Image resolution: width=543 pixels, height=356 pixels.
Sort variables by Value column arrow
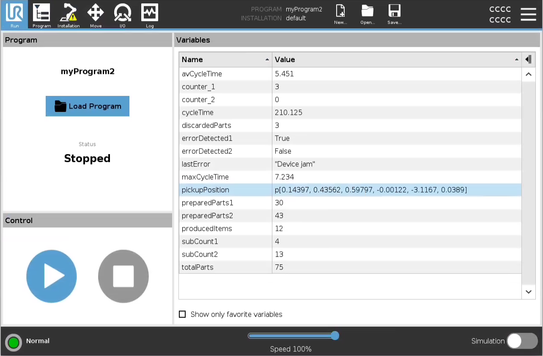516,60
